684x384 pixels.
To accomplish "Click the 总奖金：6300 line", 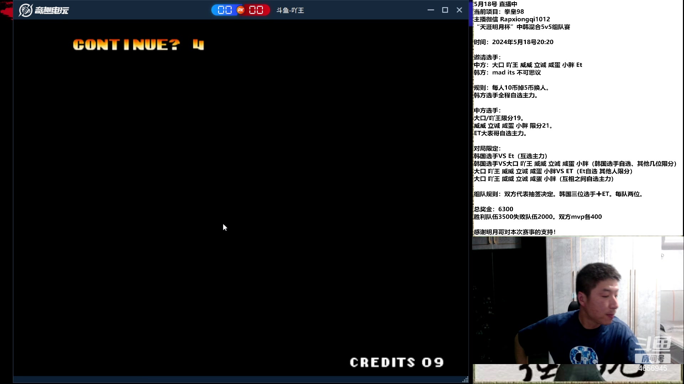I will coord(493,209).
